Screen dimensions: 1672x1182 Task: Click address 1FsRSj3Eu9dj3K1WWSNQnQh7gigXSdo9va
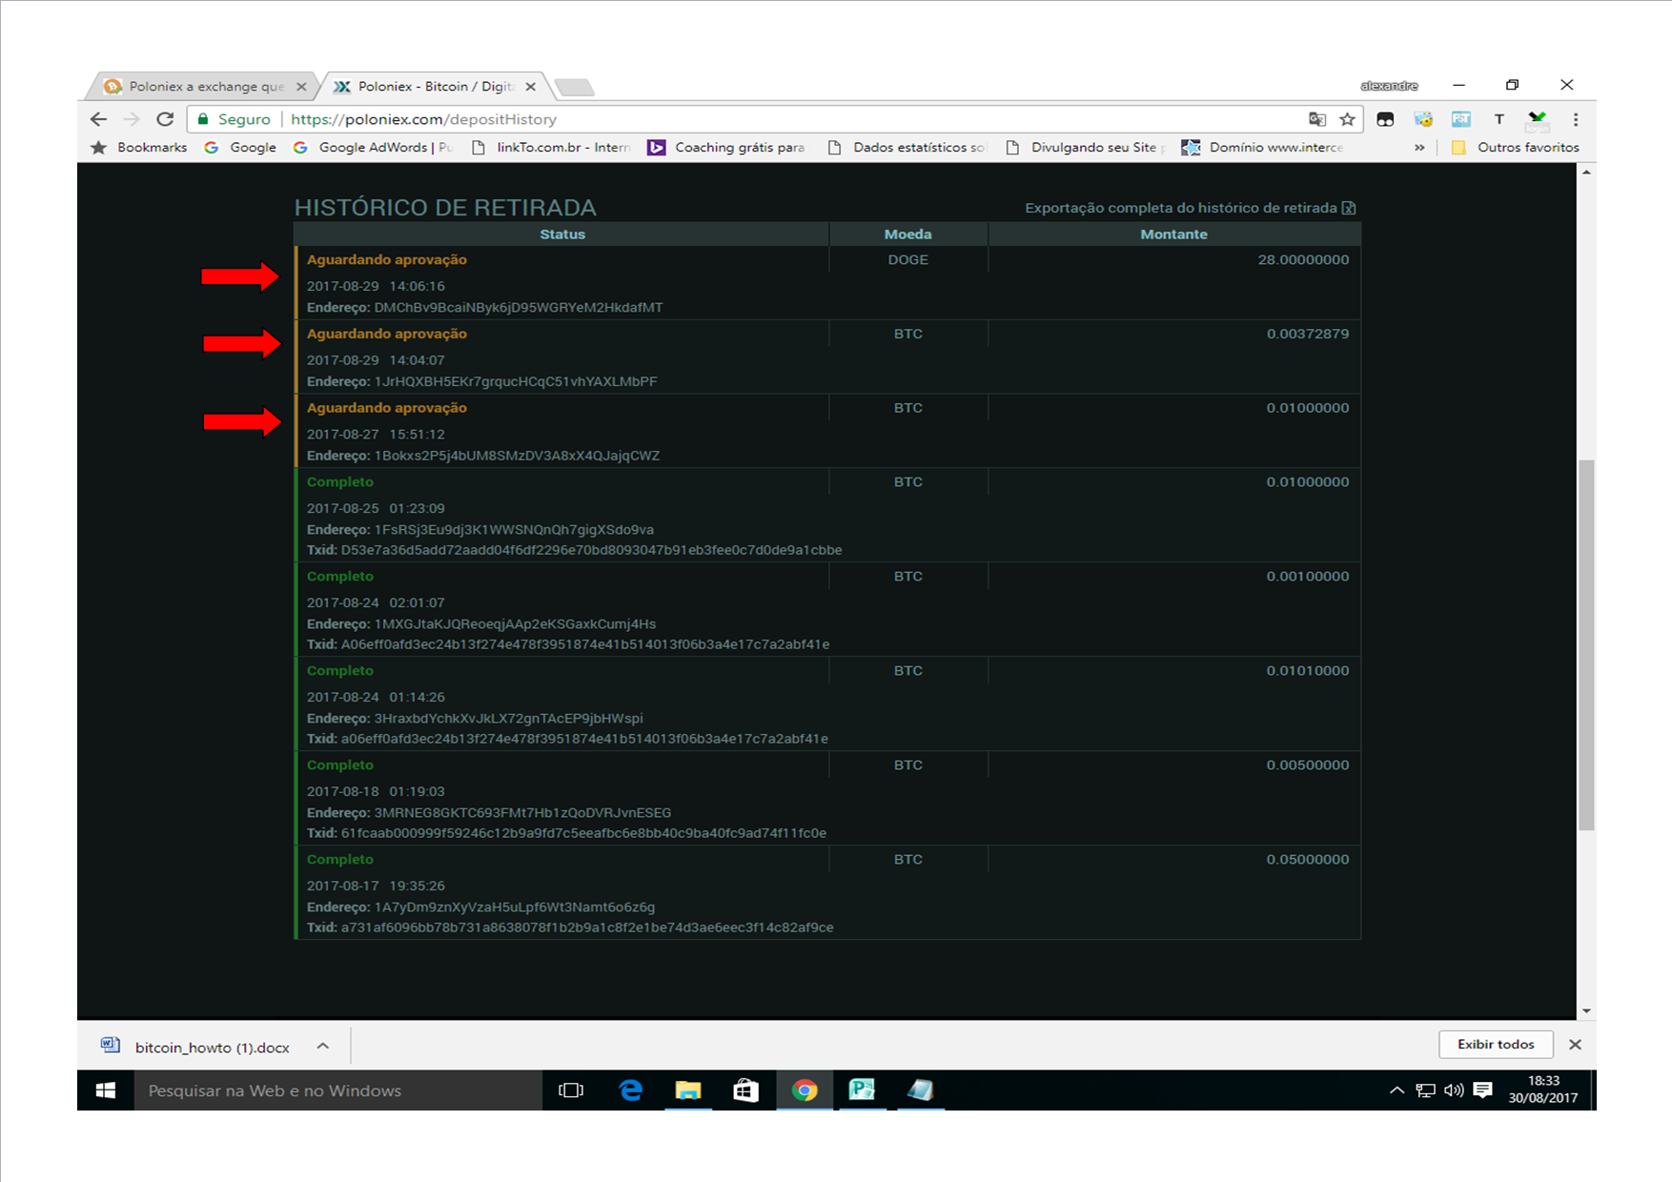point(514,530)
